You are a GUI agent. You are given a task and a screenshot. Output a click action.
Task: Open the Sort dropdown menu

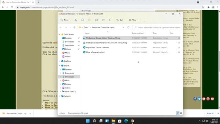pyautogui.click(x=121, y=20)
